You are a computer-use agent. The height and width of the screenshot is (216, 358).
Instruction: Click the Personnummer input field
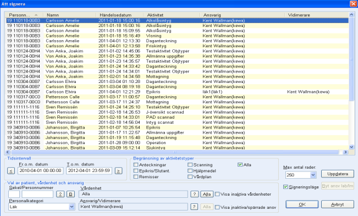(x=37, y=194)
